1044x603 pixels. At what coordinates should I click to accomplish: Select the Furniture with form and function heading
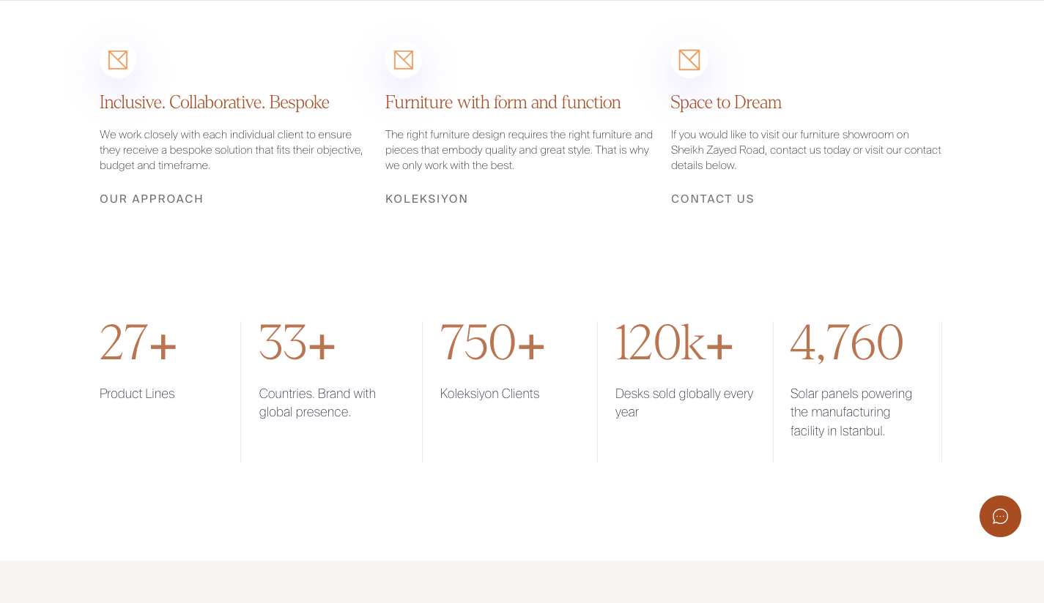coord(503,102)
